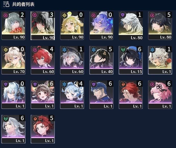Screen dimensions: 176x148
Task: Click the green aero icon on Lv. 15 card
Action: click(123, 50)
